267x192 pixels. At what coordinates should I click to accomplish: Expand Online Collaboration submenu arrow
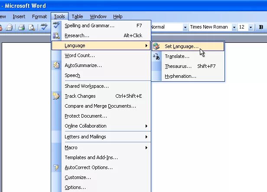(146, 126)
